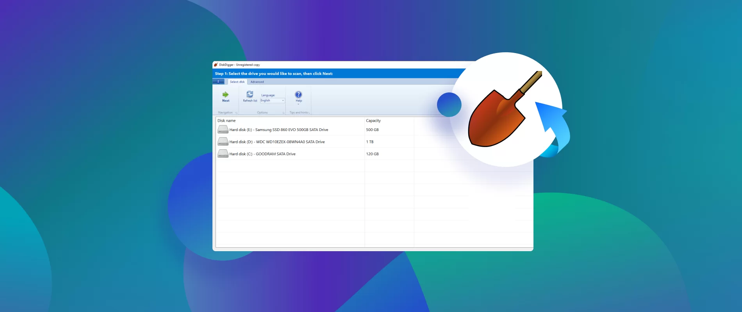Click the drive icon for Samsung SSD (E:)
Image resolution: width=742 pixels, height=312 pixels.
click(x=223, y=129)
